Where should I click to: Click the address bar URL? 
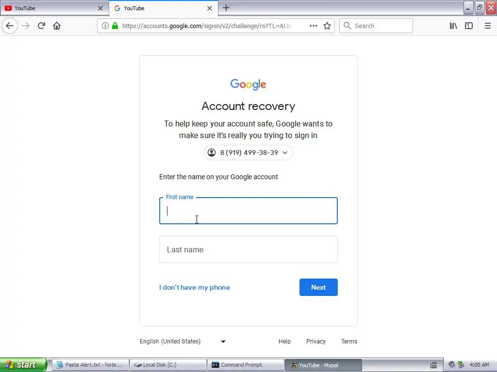click(207, 26)
